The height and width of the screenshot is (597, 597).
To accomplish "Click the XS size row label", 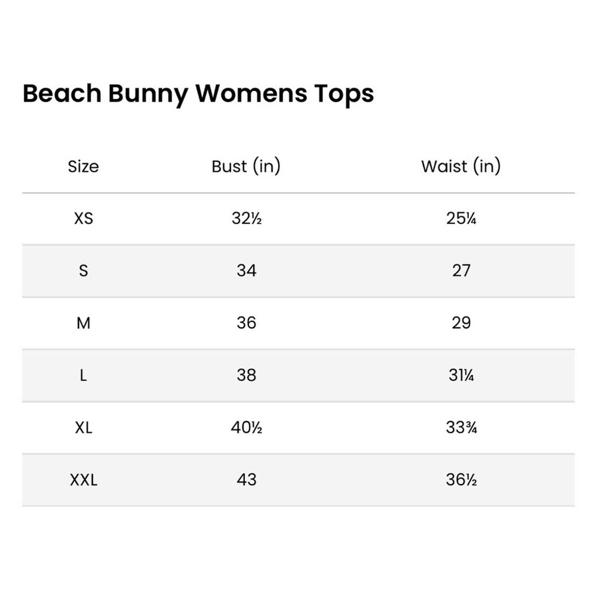I will pyautogui.click(x=84, y=219).
